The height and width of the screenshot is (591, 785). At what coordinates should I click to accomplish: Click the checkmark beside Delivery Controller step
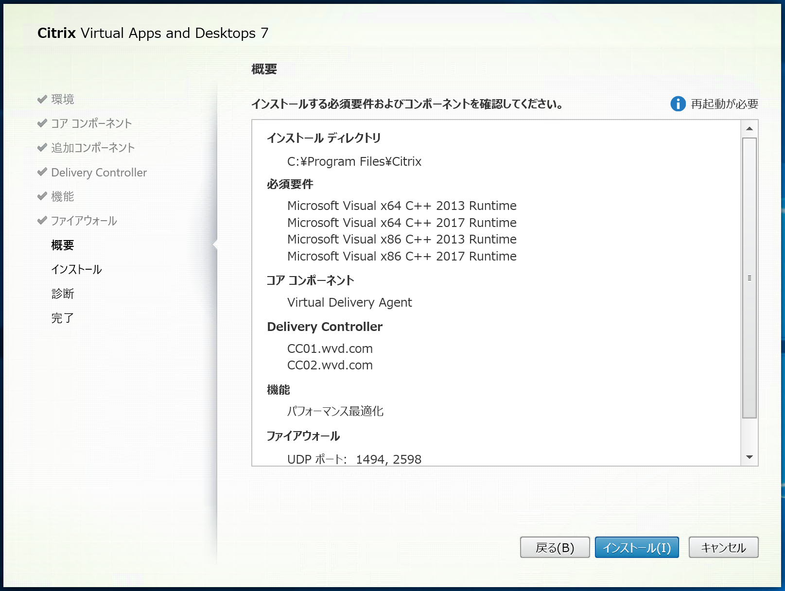tap(41, 172)
